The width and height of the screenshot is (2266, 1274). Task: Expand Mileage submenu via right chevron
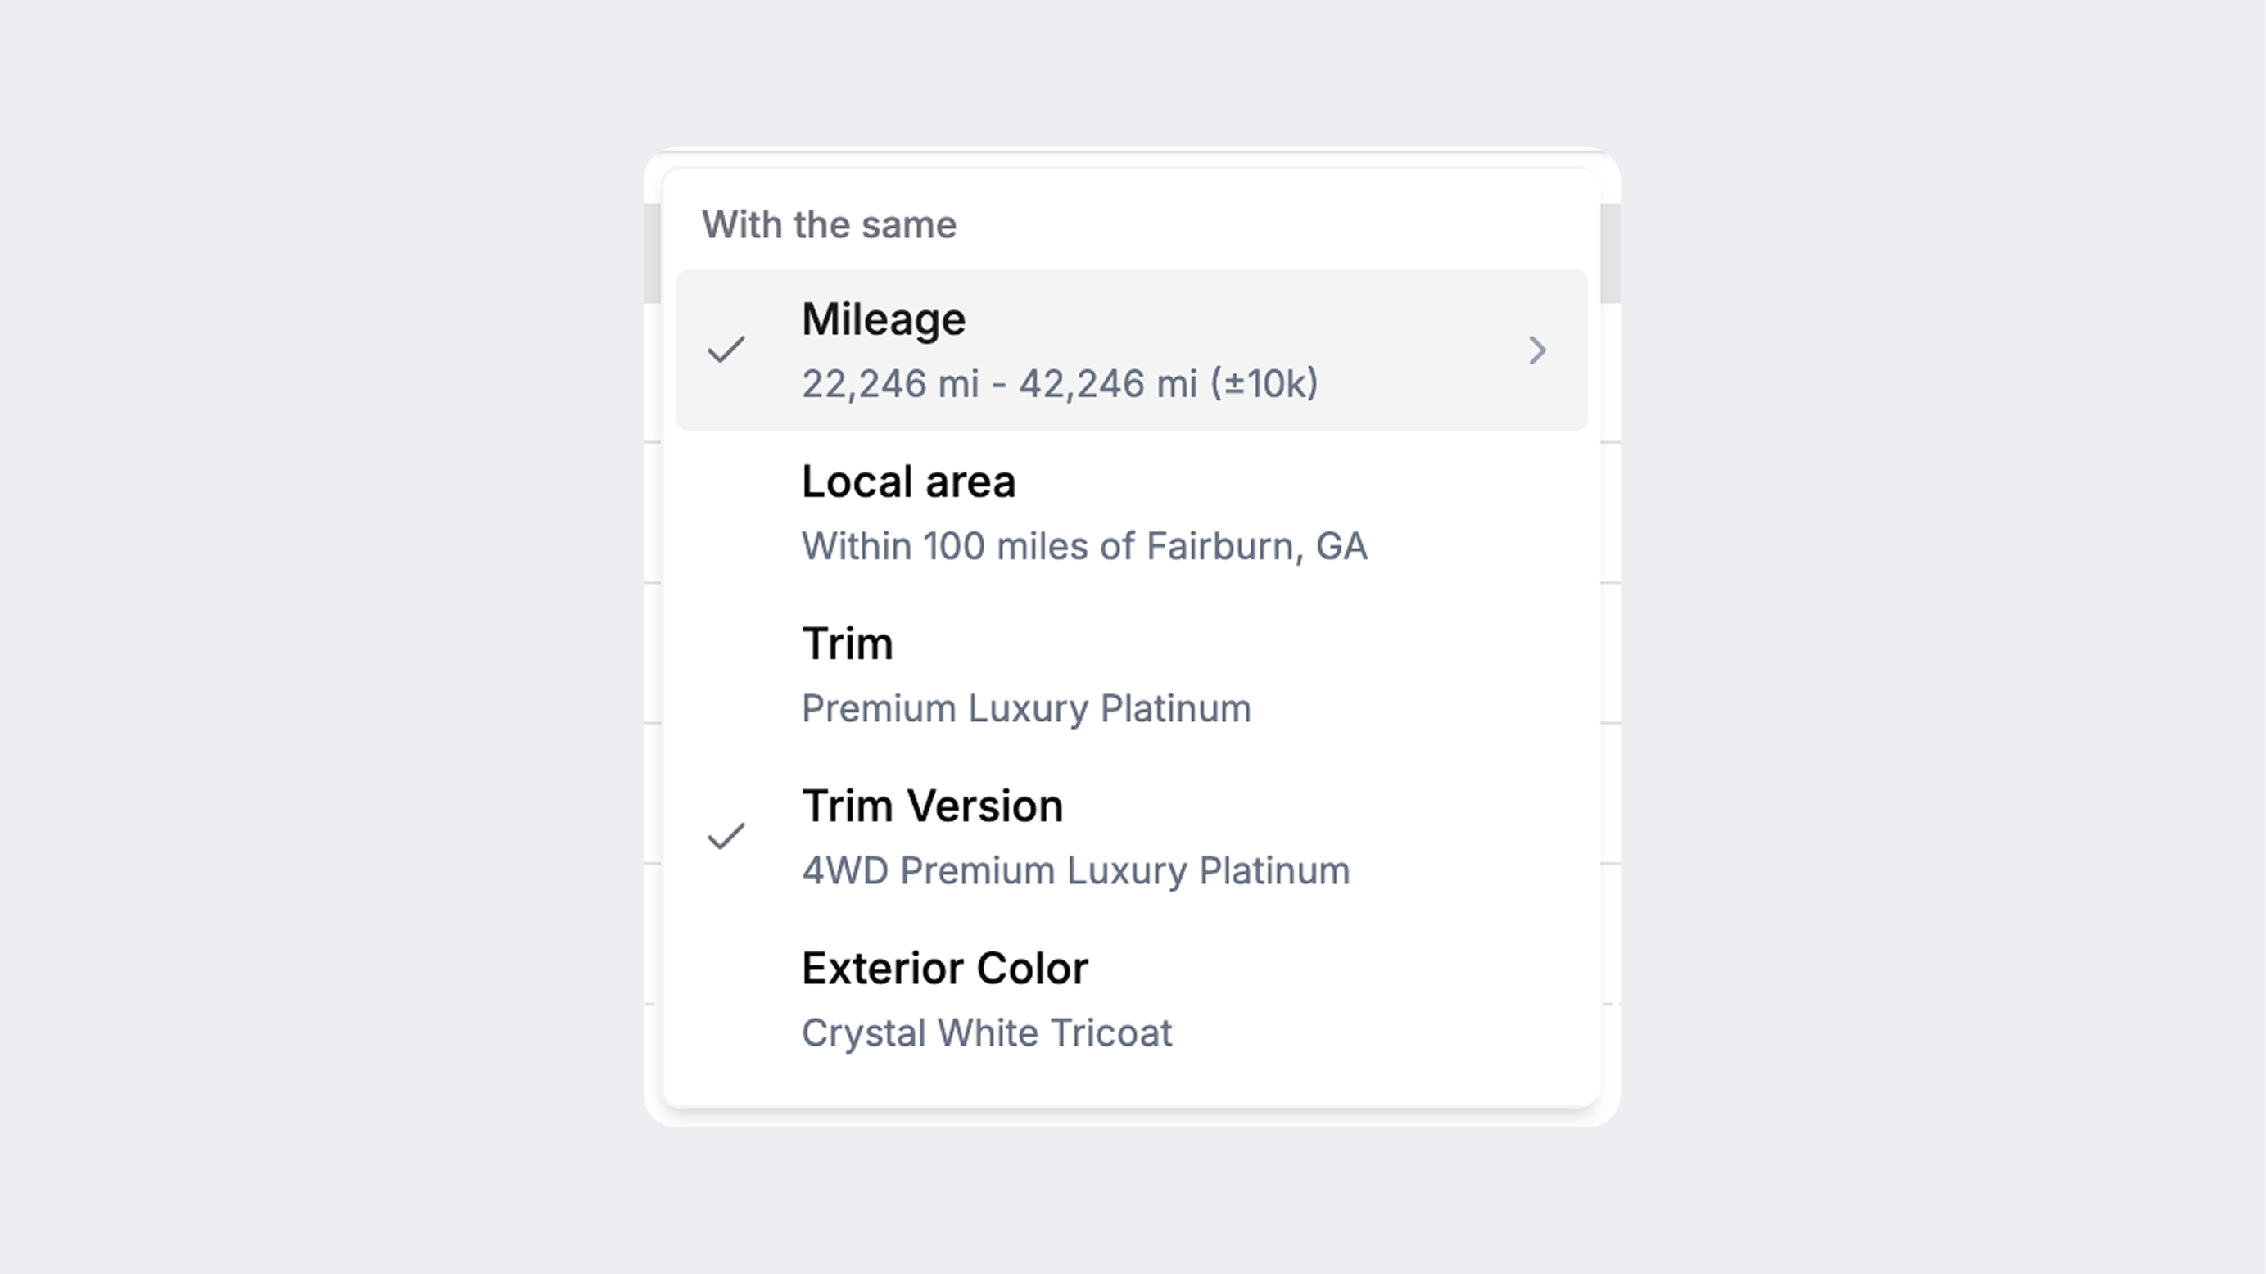click(1537, 350)
